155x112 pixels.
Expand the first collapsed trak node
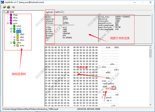(11, 29)
